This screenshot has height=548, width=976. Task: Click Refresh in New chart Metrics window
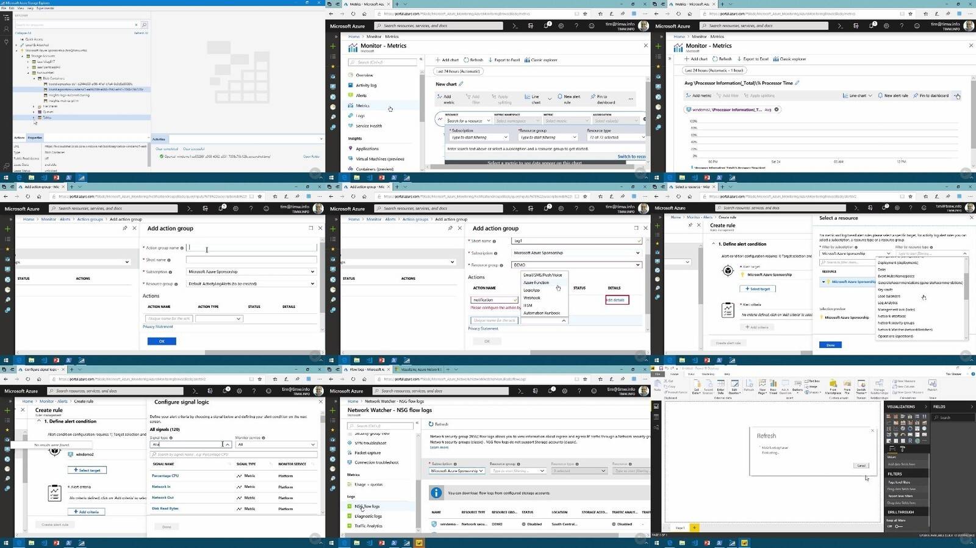tap(473, 60)
